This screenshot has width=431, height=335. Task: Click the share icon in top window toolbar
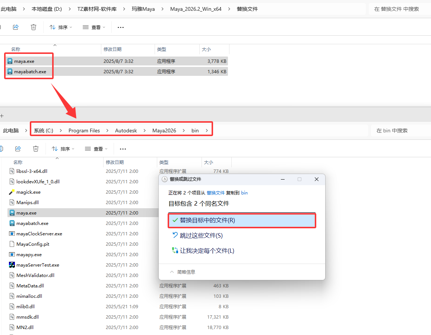16,27
